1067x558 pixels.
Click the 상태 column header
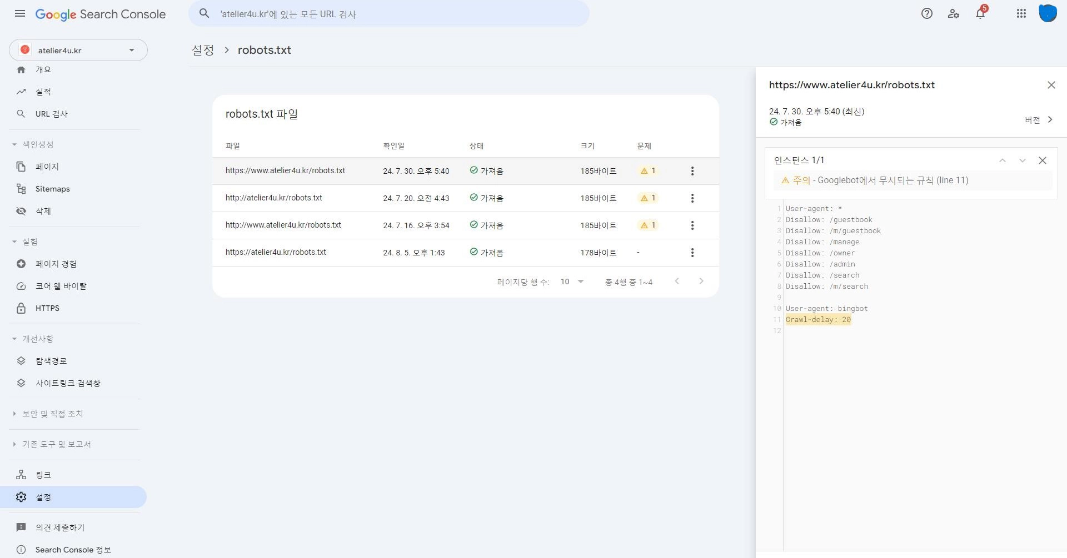coord(476,146)
